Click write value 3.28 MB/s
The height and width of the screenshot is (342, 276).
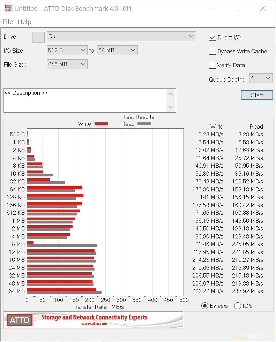click(x=211, y=134)
